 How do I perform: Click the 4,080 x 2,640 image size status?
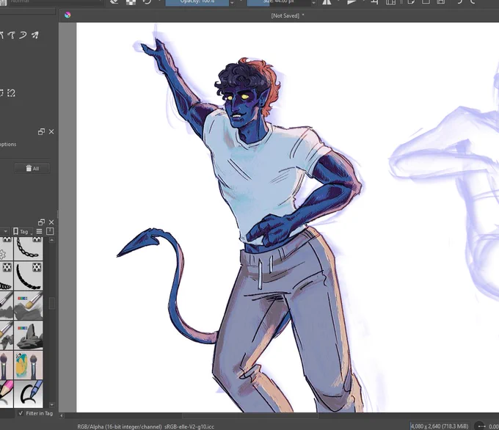440,426
